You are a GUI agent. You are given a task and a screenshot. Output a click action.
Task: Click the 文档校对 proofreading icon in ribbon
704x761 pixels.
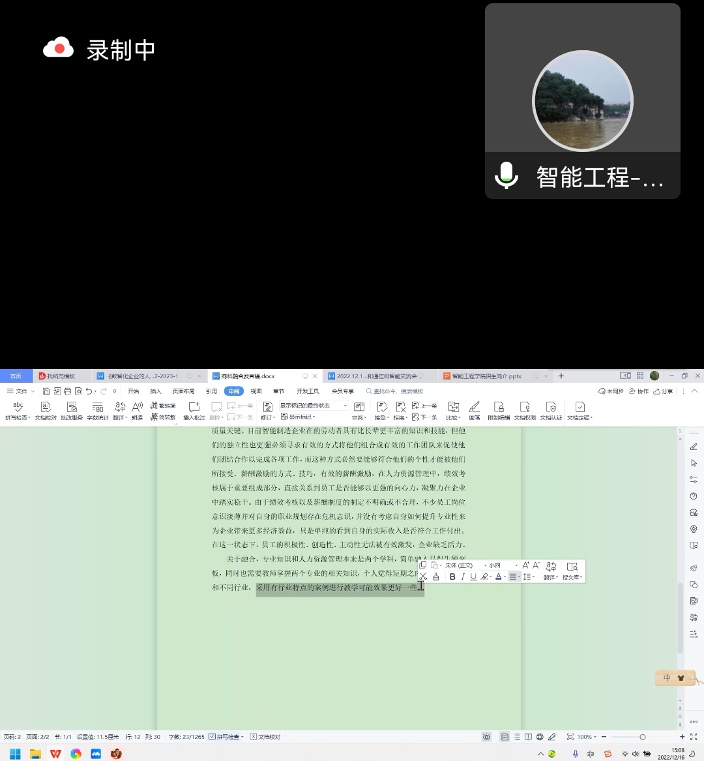[46, 410]
